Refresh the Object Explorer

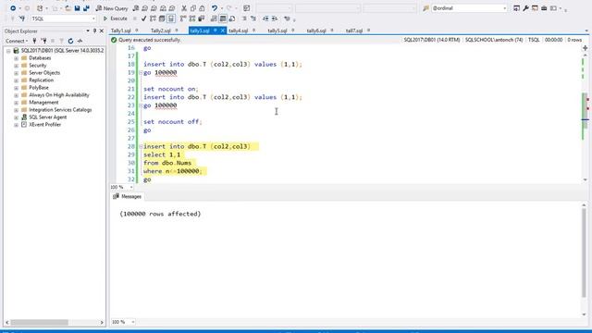tap(70, 41)
